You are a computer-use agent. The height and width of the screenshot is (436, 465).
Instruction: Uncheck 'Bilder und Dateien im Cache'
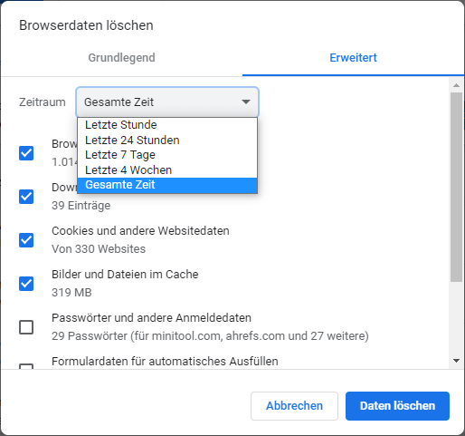coord(26,284)
